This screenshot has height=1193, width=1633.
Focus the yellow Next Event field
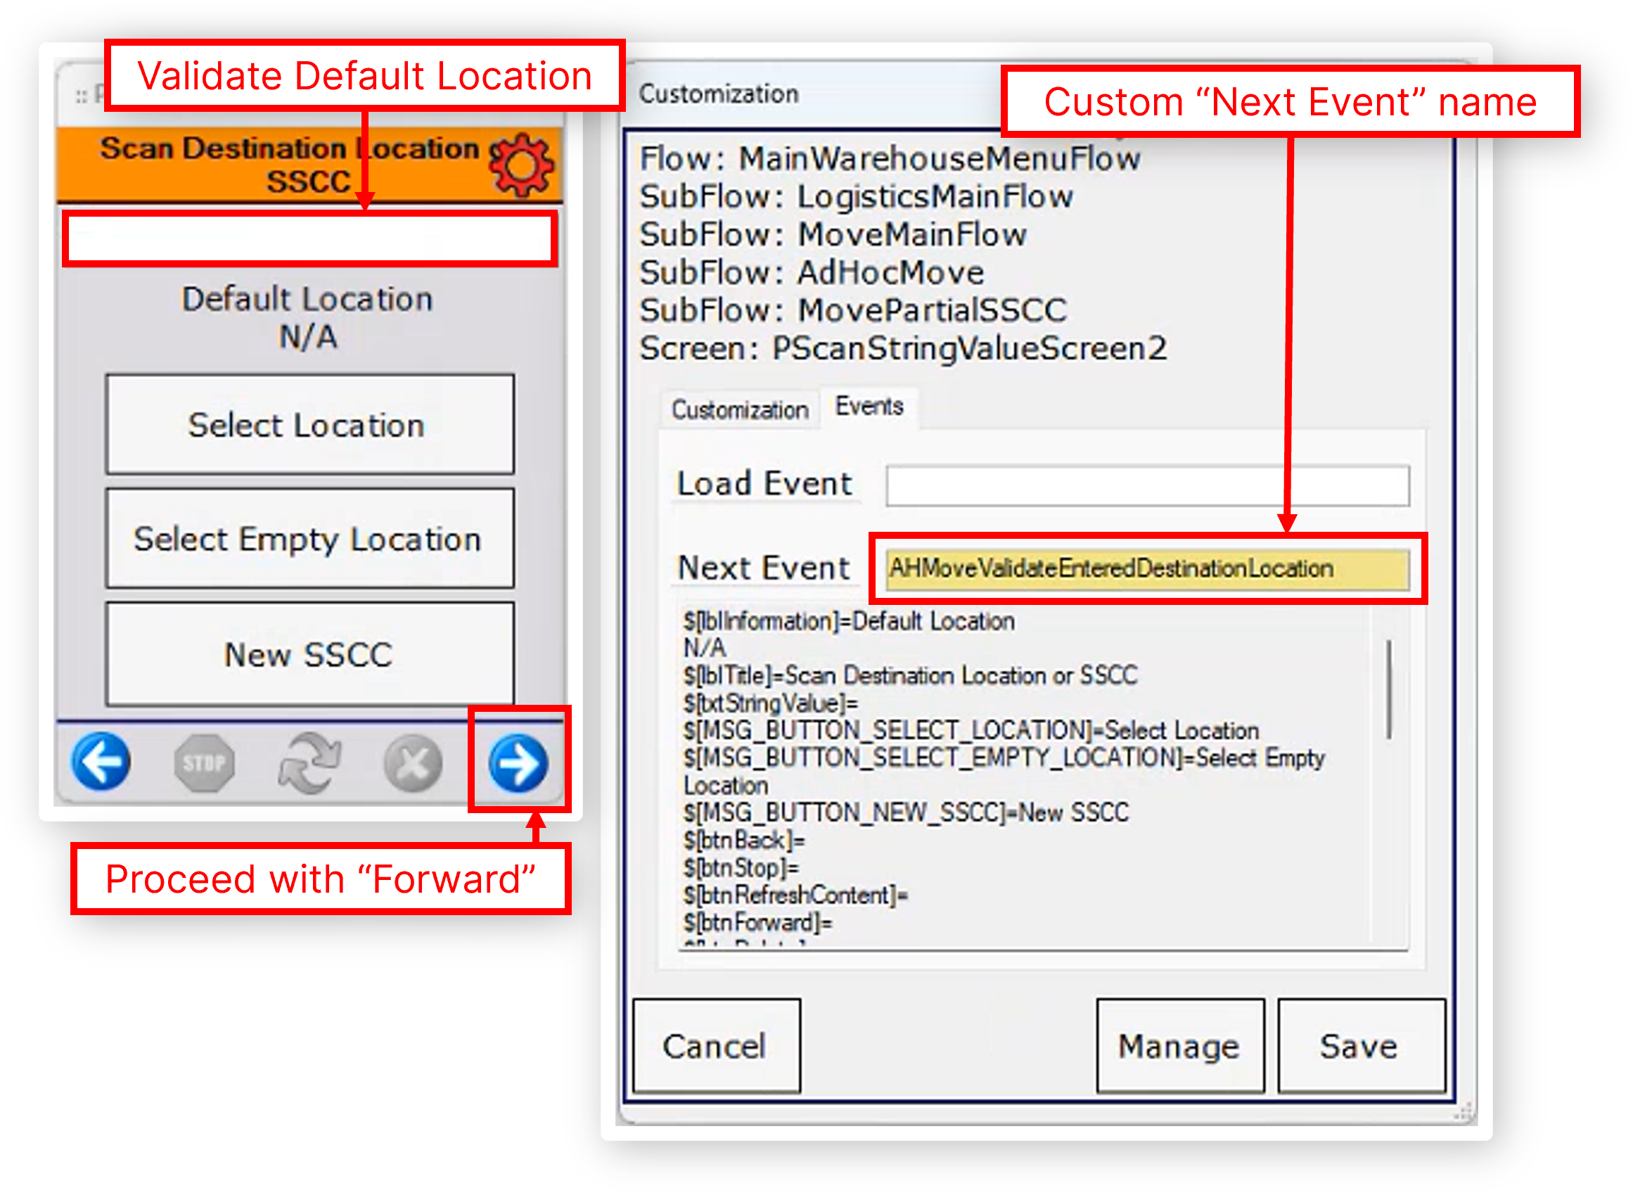[x=1147, y=569]
